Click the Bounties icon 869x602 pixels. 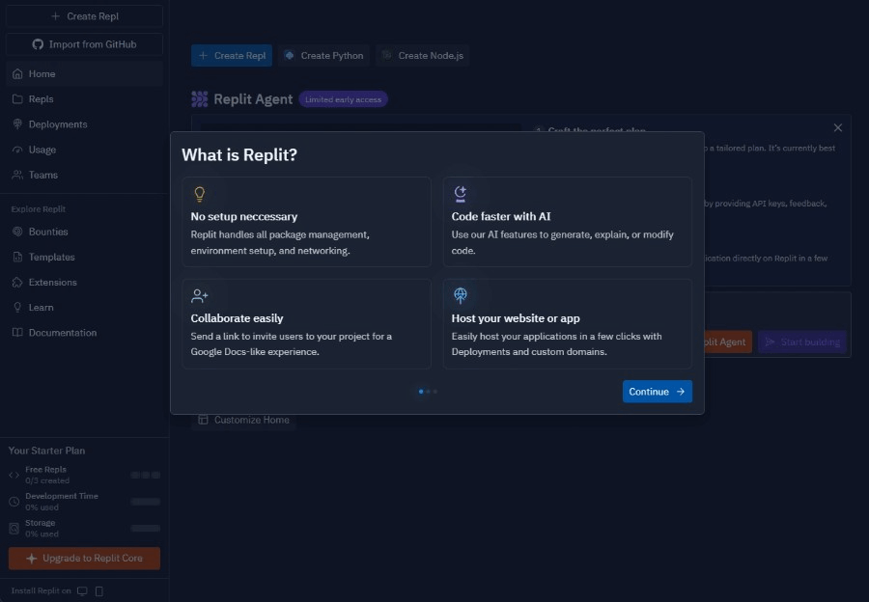17,232
